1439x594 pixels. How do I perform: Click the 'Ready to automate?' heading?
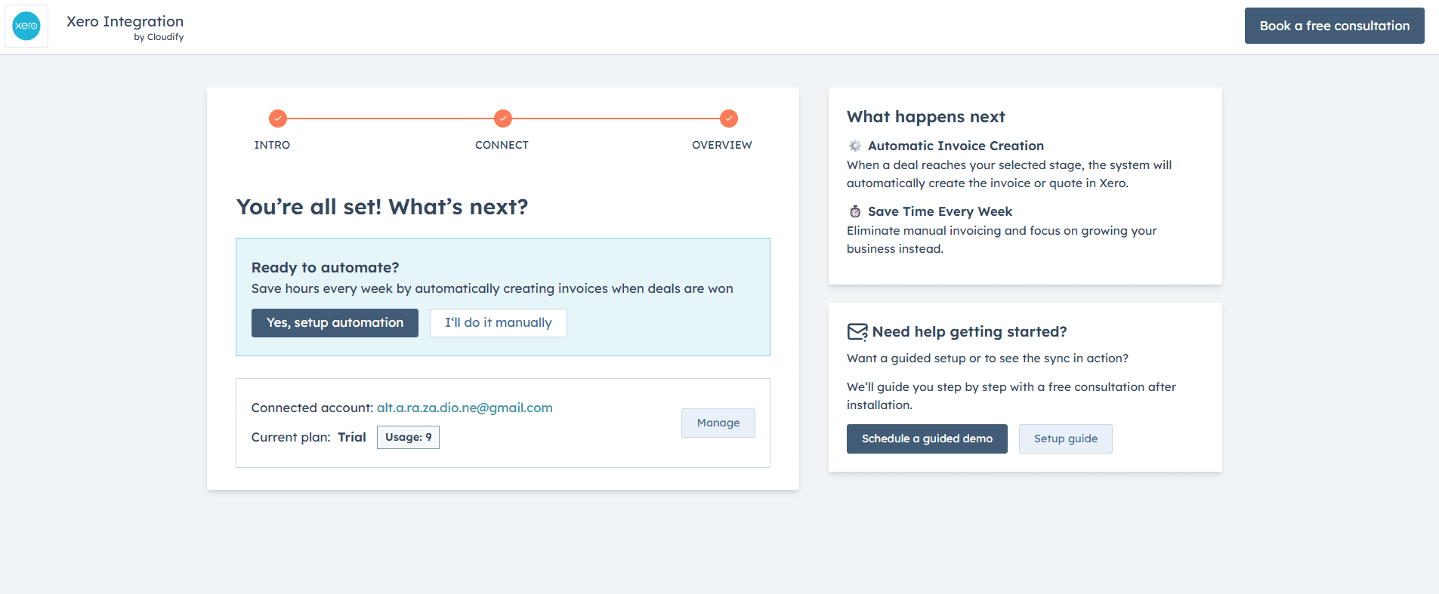(x=325, y=267)
